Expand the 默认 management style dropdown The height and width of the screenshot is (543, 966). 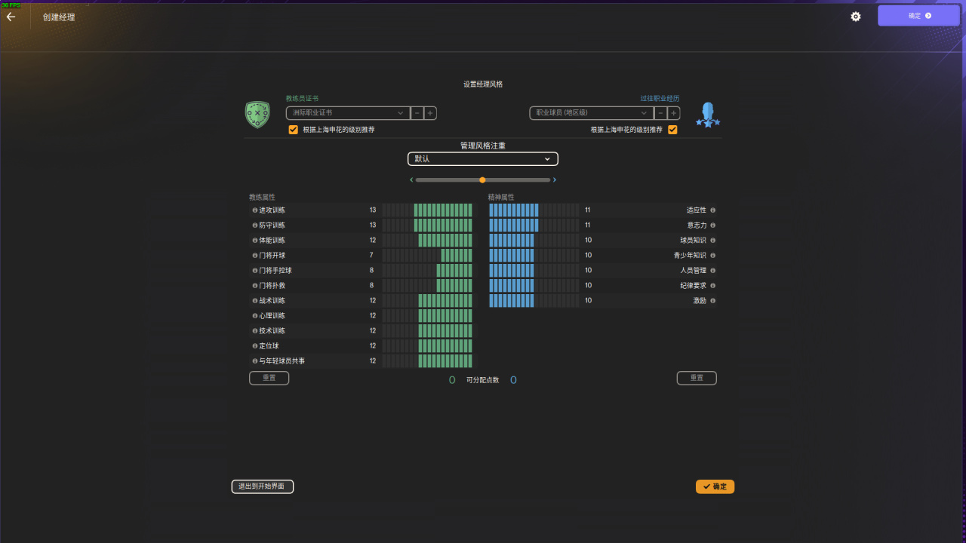click(x=483, y=159)
